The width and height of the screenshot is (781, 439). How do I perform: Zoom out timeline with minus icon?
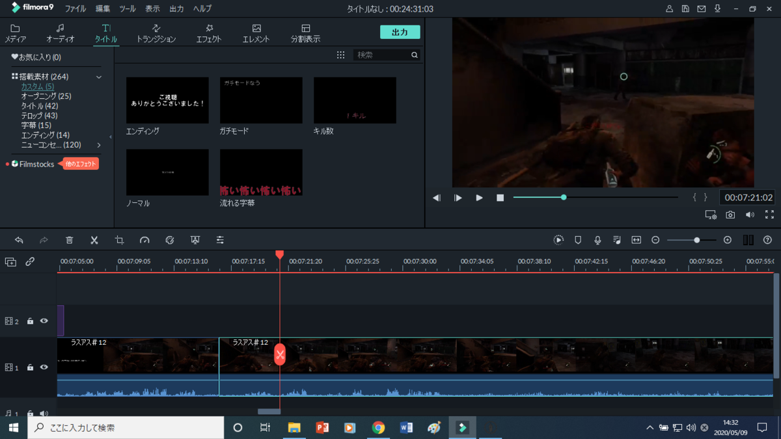click(x=655, y=240)
